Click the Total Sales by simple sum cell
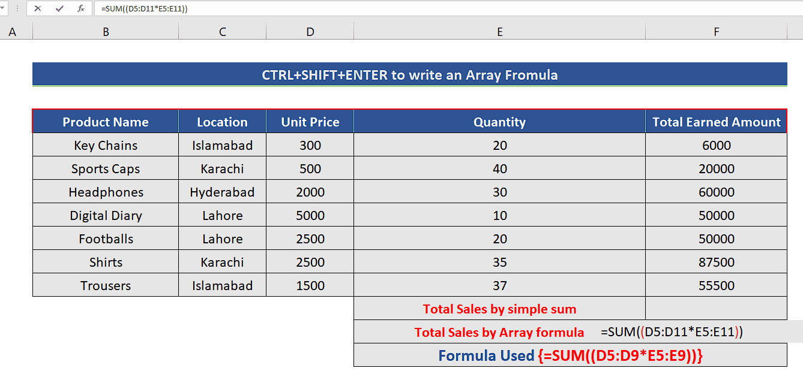The width and height of the screenshot is (803, 377). (499, 309)
